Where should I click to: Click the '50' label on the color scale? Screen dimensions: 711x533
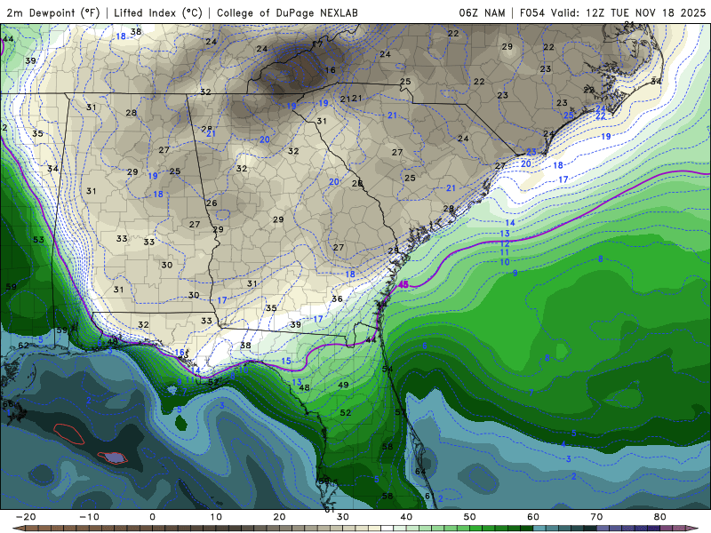(470, 517)
